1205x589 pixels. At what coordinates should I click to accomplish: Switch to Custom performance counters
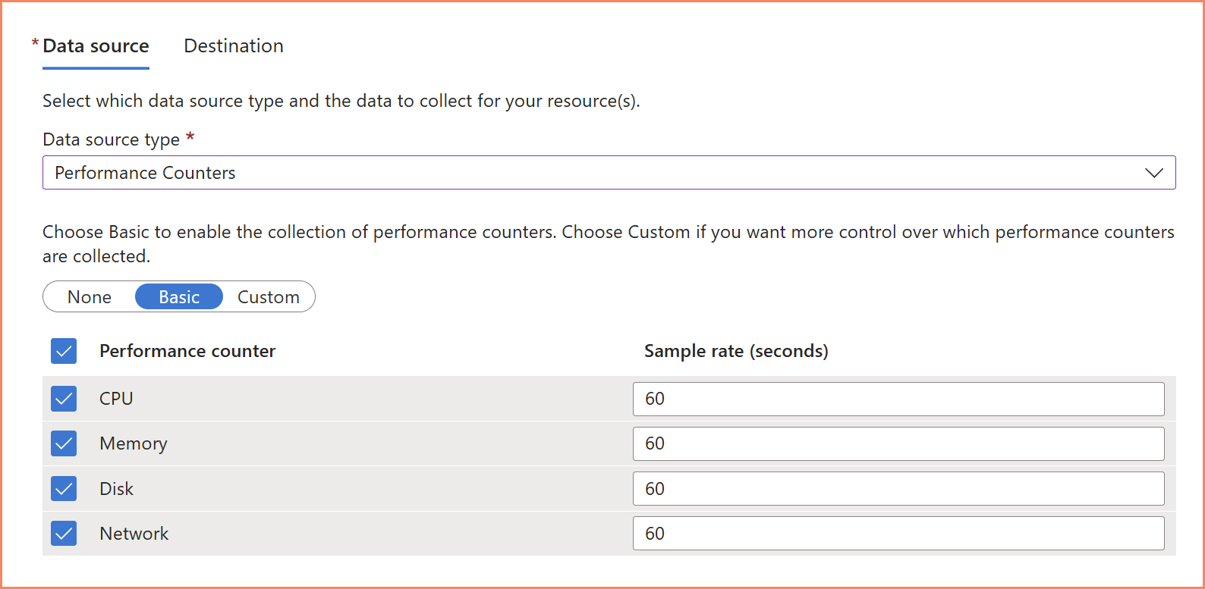pyautogui.click(x=269, y=296)
